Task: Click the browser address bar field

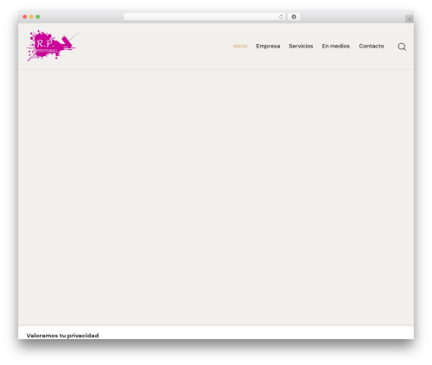Action: [205, 17]
